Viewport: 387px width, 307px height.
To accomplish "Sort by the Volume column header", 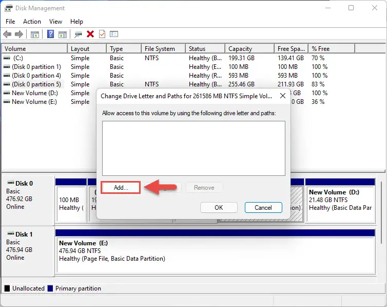I will coord(34,49).
